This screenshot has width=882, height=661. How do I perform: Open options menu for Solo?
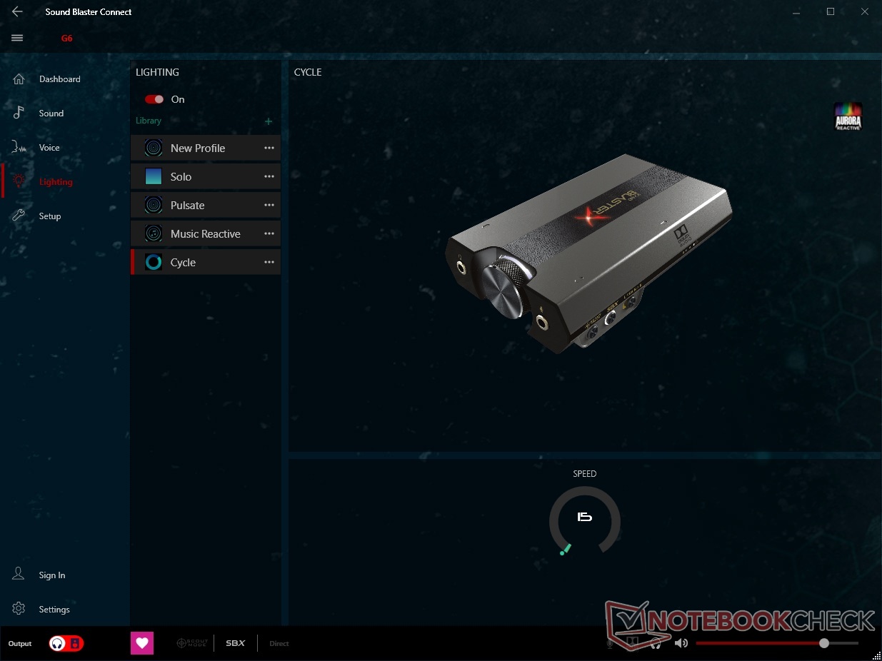[x=269, y=176]
